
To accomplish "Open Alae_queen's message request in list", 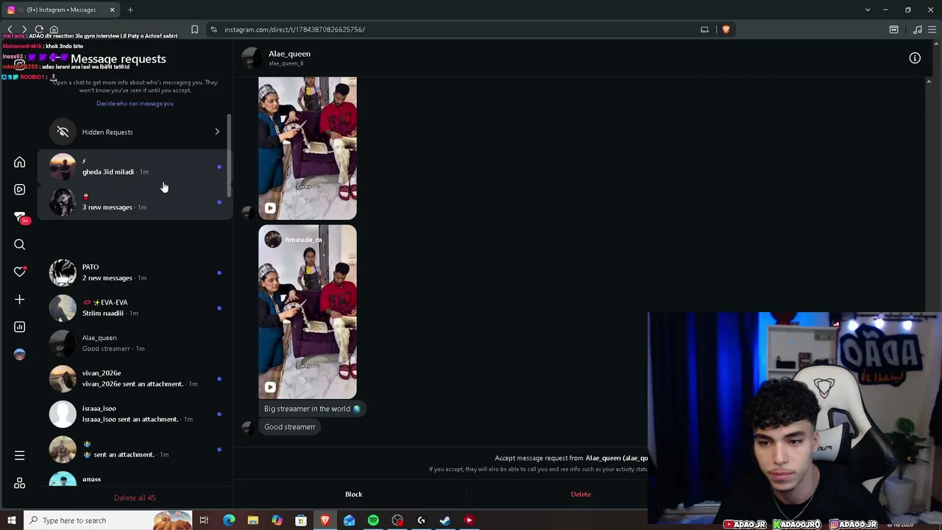I will [135, 343].
